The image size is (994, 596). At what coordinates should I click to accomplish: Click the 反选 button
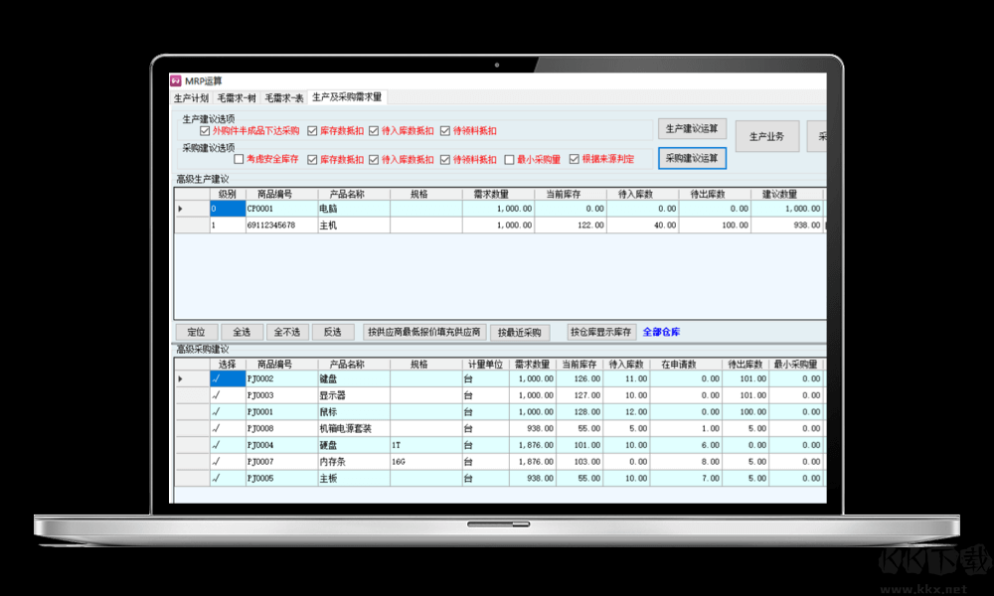333,332
